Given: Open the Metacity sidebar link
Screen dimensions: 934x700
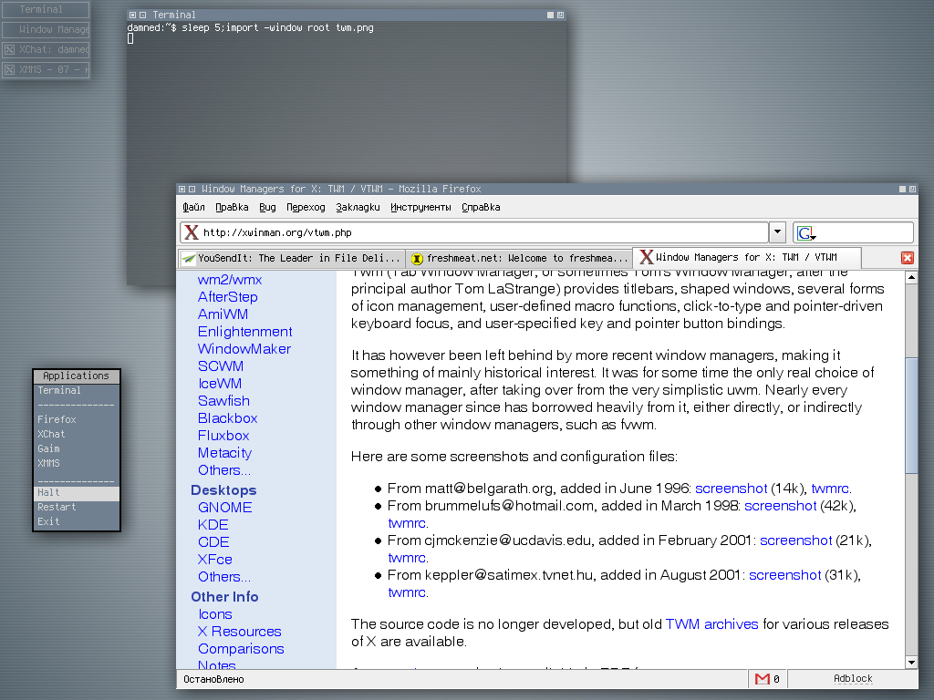Looking at the screenshot, I should [x=224, y=453].
